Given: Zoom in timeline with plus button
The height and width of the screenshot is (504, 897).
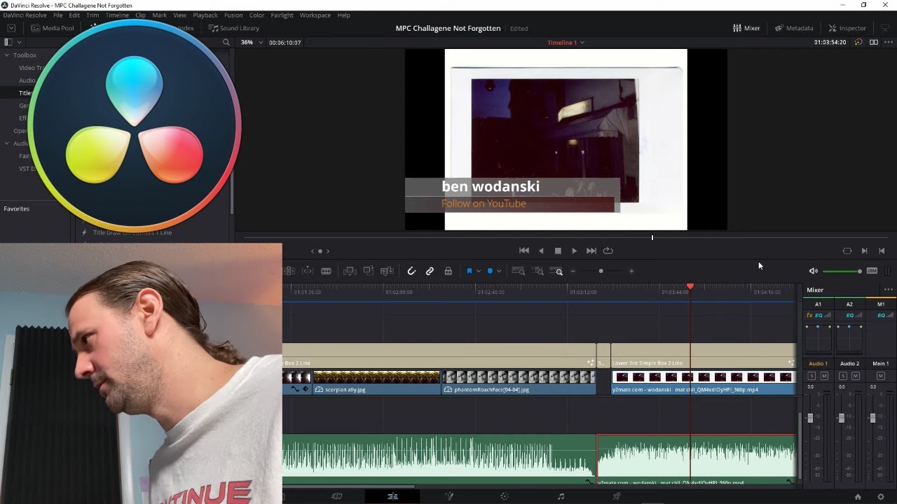Looking at the screenshot, I should coord(631,271).
